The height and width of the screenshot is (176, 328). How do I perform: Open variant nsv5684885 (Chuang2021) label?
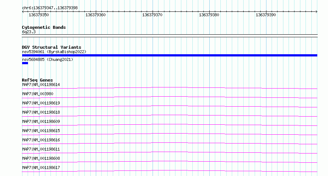pos(48,59)
